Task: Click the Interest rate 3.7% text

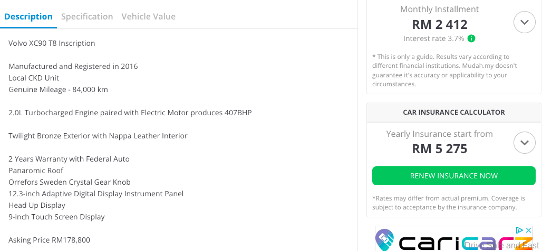Action: click(433, 38)
